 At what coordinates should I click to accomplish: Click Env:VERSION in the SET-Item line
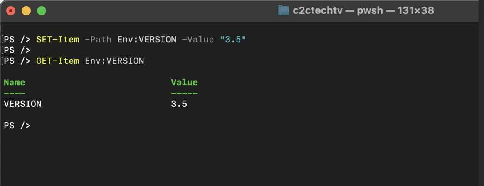147,39
